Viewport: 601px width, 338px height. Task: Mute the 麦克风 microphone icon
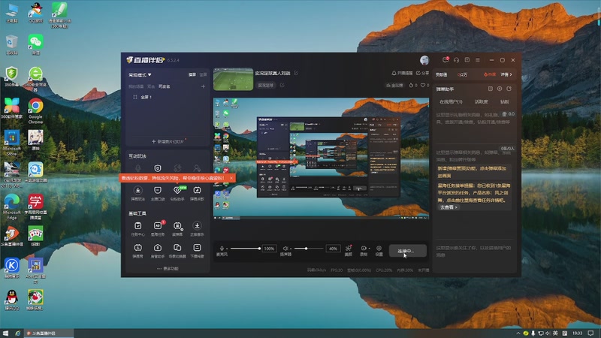(221, 249)
